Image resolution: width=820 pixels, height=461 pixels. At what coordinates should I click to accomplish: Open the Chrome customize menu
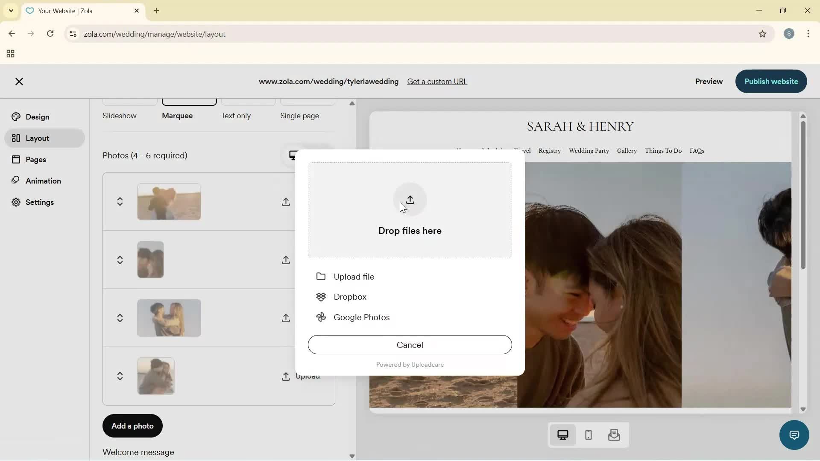pyautogui.click(x=808, y=34)
